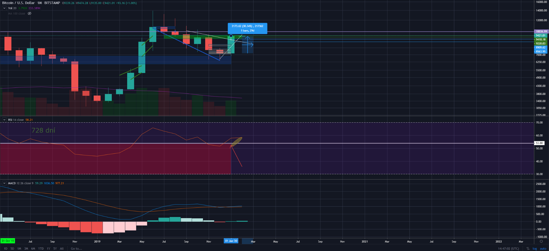Screen dimensions: 549x251
Task: Show All time range data
Action: coord(62,249)
